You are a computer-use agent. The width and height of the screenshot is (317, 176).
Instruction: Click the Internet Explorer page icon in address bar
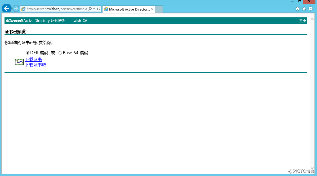24,9
